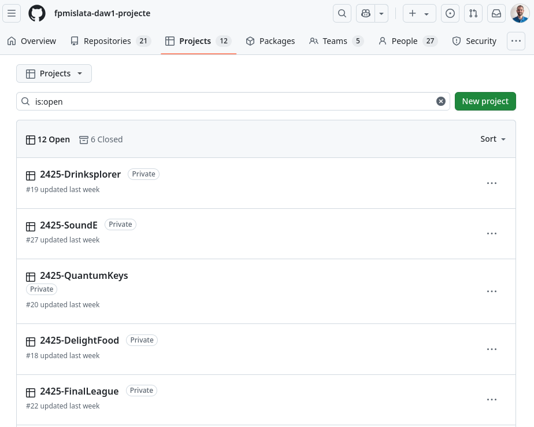Viewport: 534px width, 427px height.
Task: Show the 12 Open projects
Action: pyautogui.click(x=47, y=139)
